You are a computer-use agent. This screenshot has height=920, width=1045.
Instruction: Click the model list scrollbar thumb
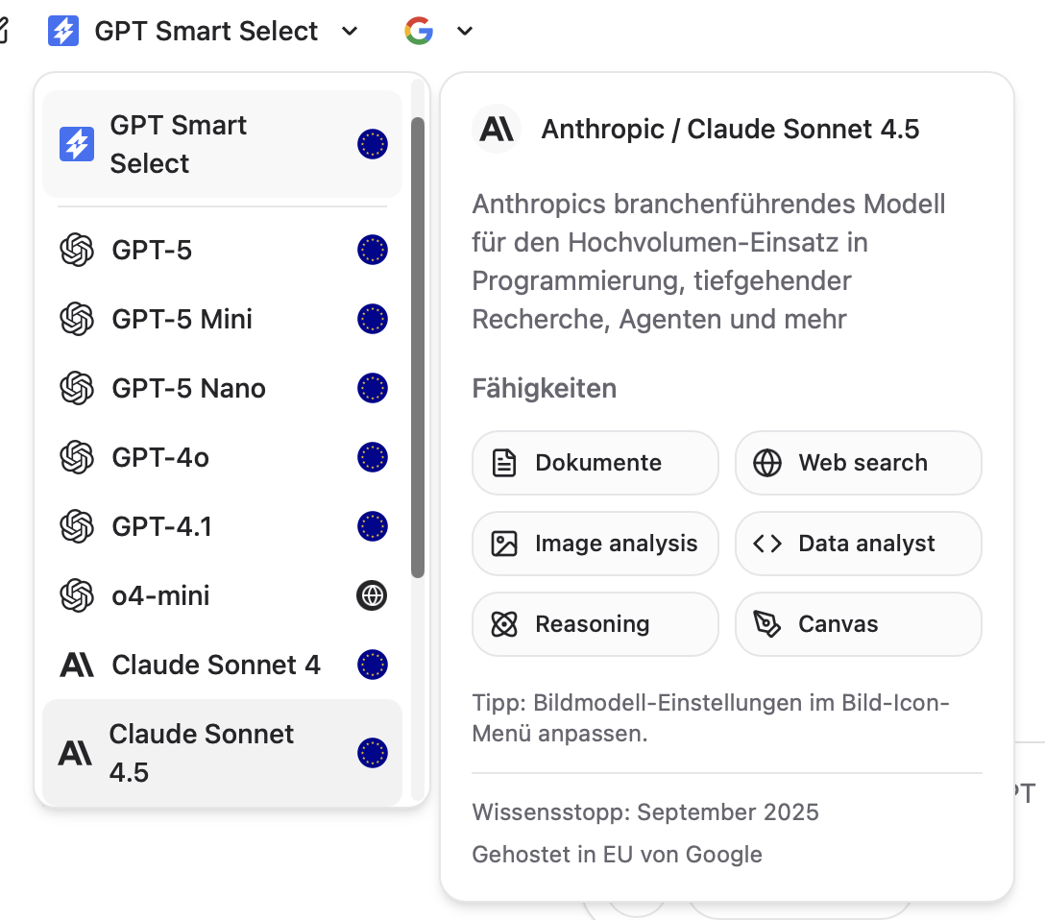coord(418,348)
